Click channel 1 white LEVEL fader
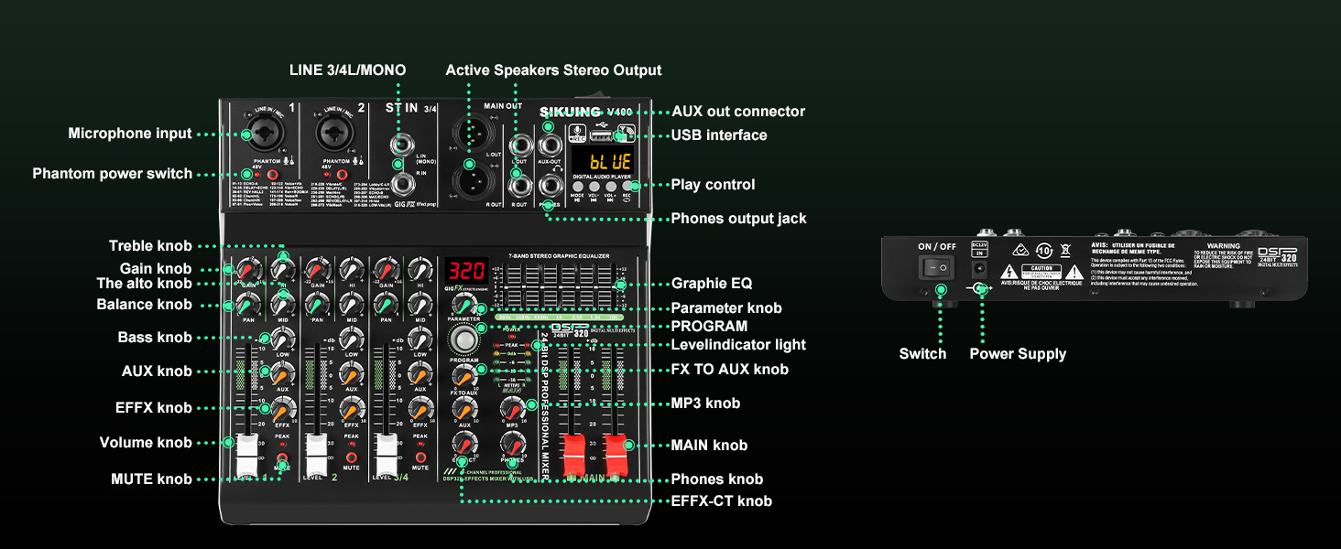This screenshot has width=1341, height=549. tap(246, 454)
